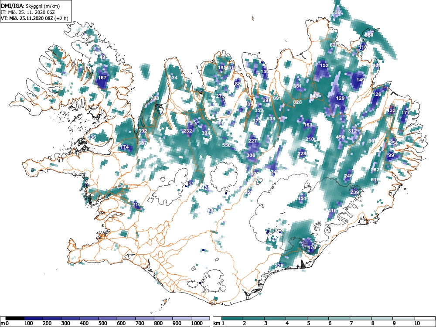The height and width of the screenshot is (327, 436).
Task: Click the visibility value 454 on the map
Action: (302, 198)
